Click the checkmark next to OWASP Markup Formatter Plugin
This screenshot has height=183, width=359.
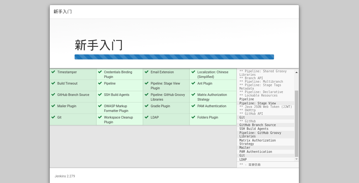[x=100, y=106]
